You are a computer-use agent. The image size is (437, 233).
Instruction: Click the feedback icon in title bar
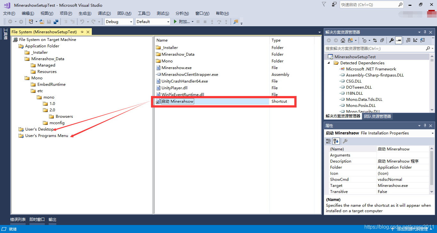[x=334, y=4]
